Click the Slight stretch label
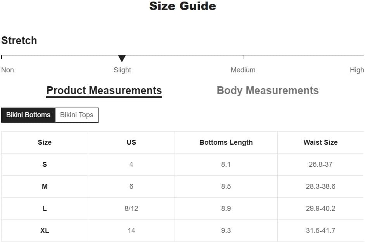Screen dimensions: 365x243 [122, 70]
